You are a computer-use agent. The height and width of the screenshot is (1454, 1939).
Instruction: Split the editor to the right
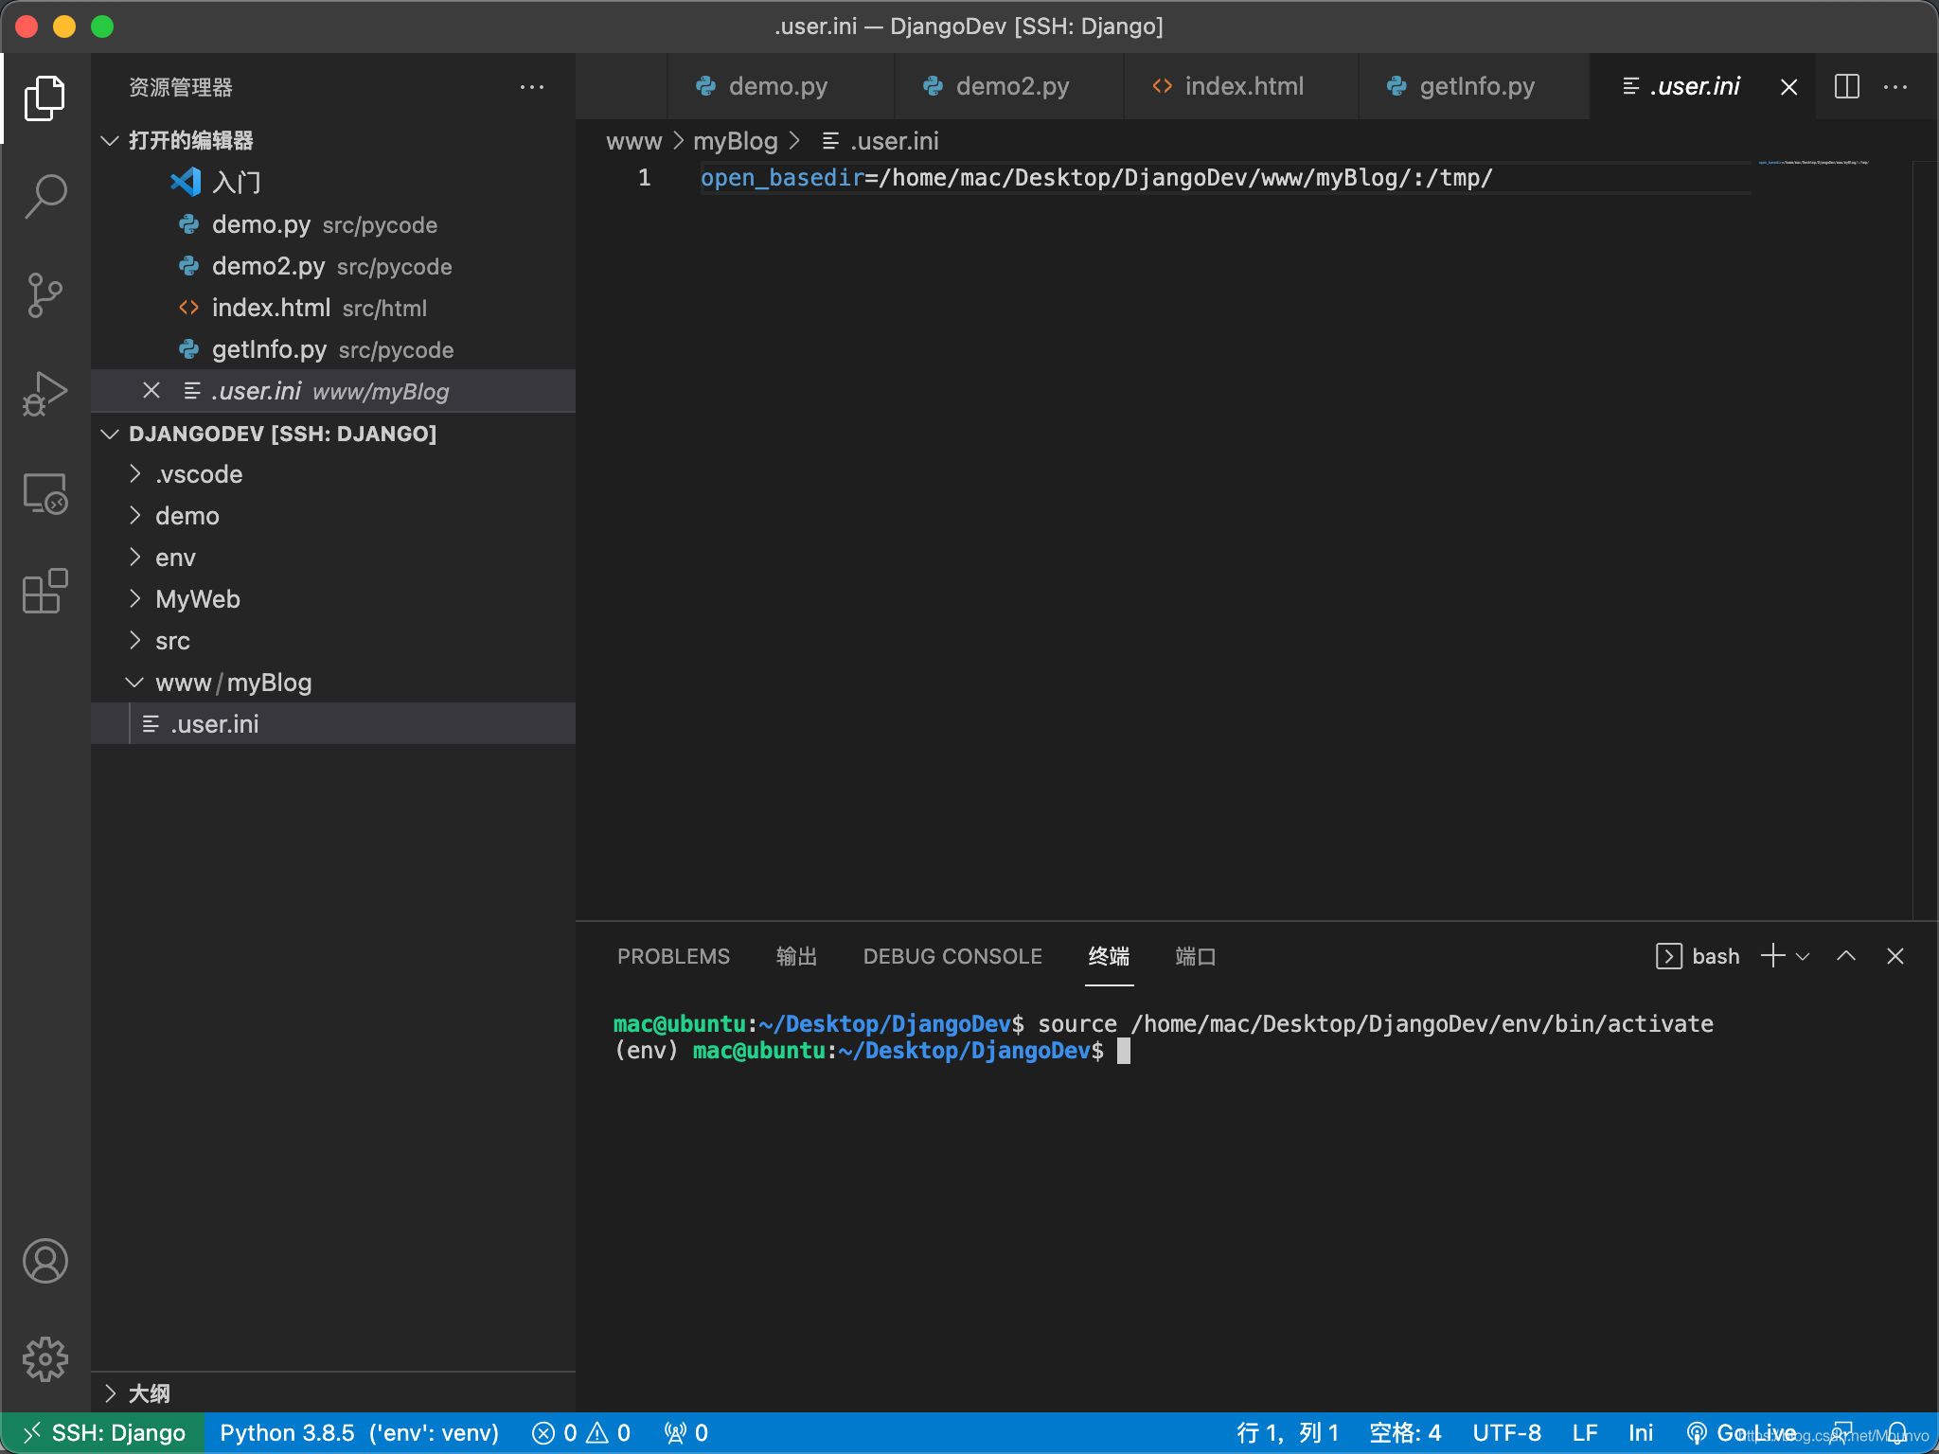pos(1846,87)
